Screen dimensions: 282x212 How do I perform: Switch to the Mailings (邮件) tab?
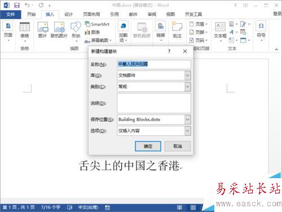[x=133, y=14]
